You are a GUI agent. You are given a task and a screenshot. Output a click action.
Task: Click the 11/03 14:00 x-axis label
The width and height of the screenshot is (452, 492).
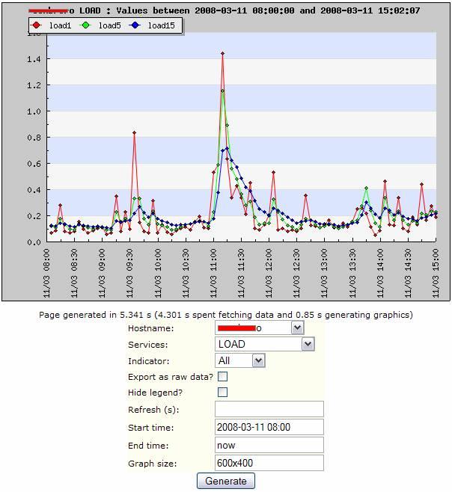[x=380, y=273]
